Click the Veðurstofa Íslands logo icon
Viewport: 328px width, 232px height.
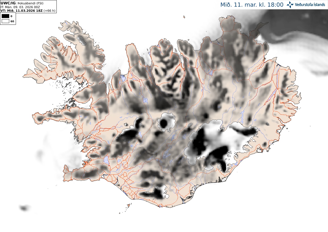point(290,5)
